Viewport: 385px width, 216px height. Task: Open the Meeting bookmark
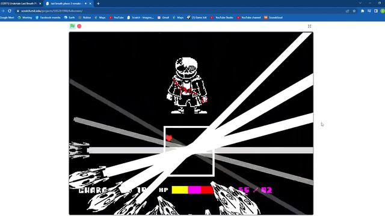click(x=25, y=17)
